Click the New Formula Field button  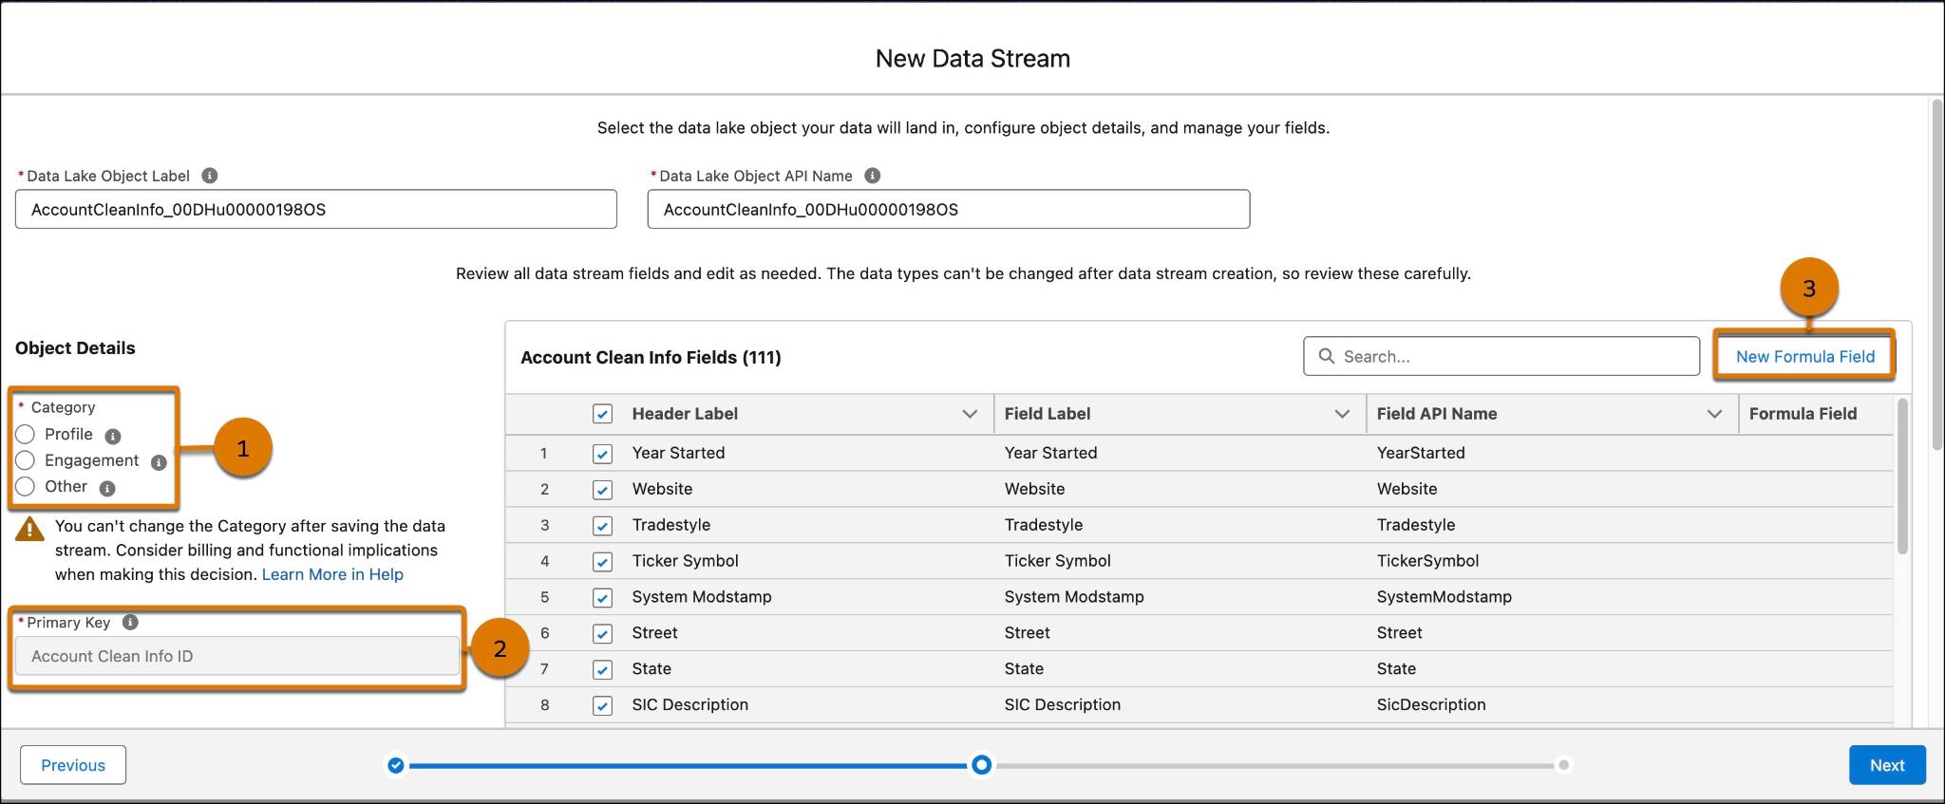[x=1804, y=356]
